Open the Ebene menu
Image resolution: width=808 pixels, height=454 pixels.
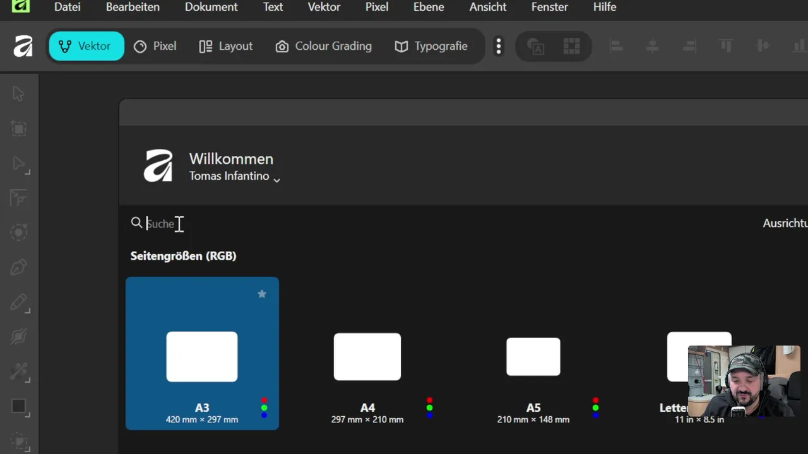(429, 7)
